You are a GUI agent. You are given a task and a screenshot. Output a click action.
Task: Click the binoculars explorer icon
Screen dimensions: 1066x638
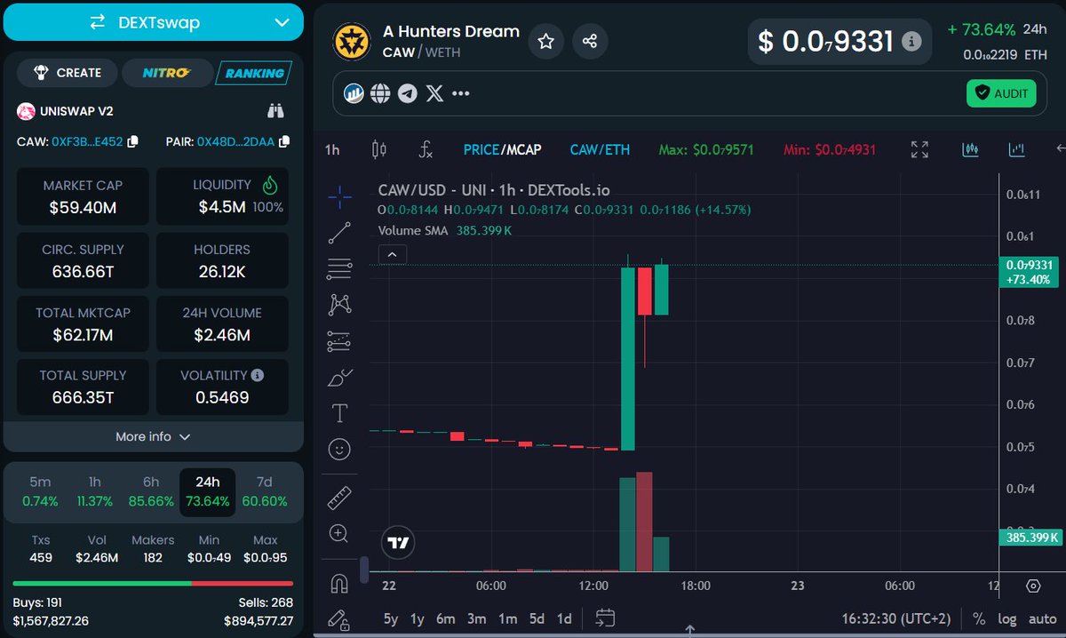tap(276, 111)
